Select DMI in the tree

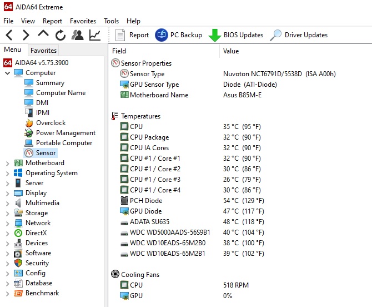point(36,103)
